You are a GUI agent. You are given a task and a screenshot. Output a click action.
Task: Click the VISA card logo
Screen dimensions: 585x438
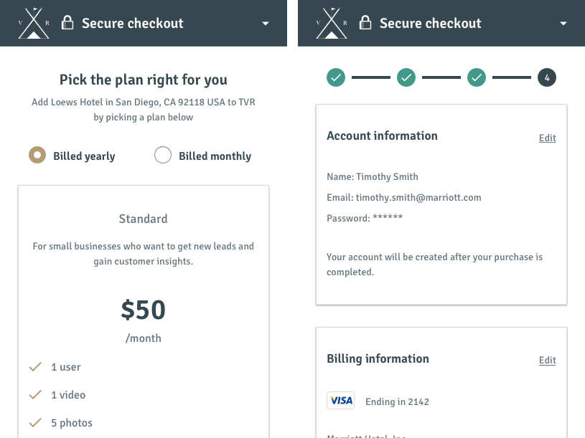click(341, 401)
